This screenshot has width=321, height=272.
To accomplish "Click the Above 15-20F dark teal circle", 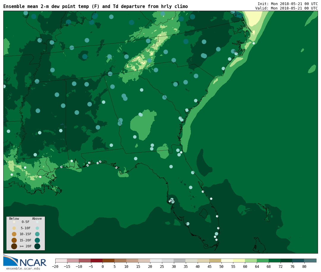I will (37, 240).
